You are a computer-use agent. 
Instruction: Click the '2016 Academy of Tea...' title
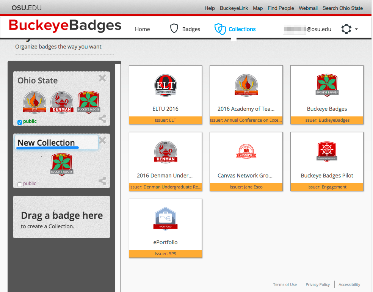[246, 109]
